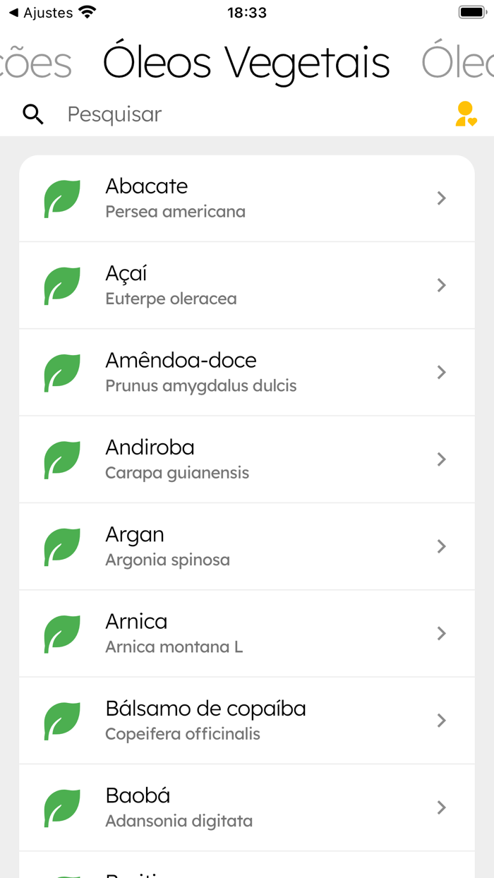
Task: Tap the Ajustes back link
Action: (42, 11)
